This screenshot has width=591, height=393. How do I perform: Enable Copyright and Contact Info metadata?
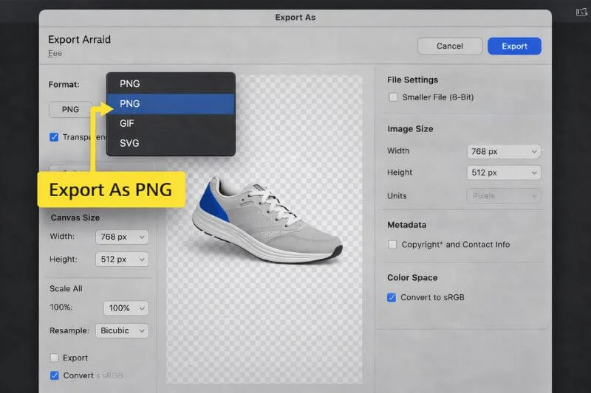(x=392, y=245)
